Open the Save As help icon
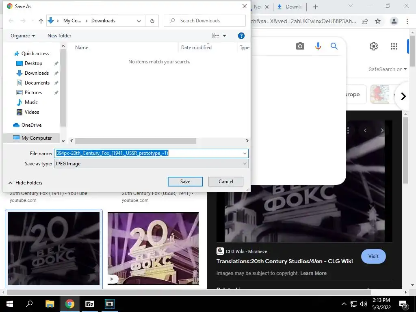This screenshot has width=416, height=312. point(241,36)
